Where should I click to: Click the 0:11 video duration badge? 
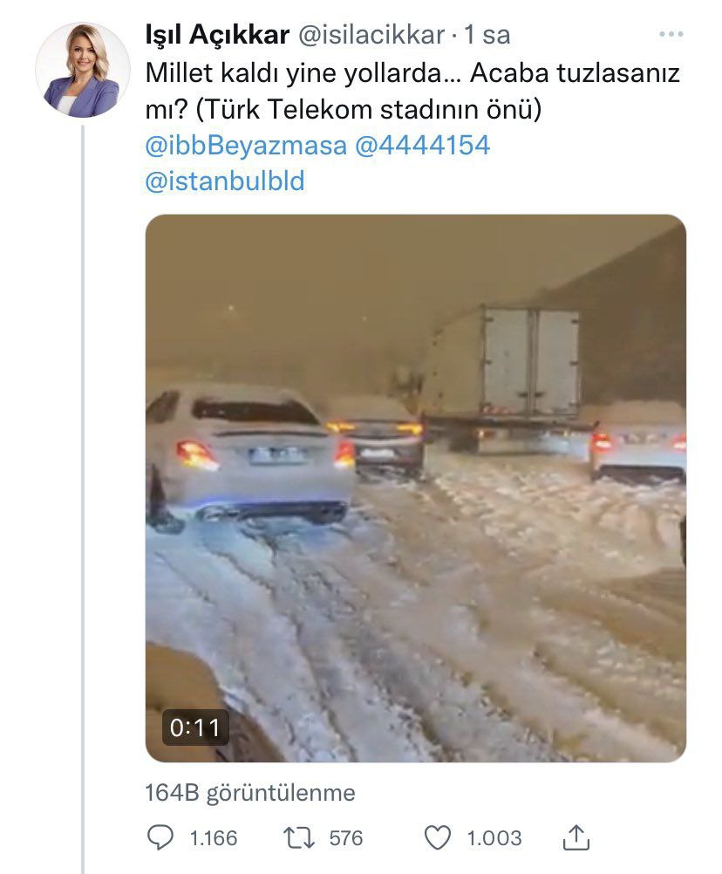click(x=195, y=727)
